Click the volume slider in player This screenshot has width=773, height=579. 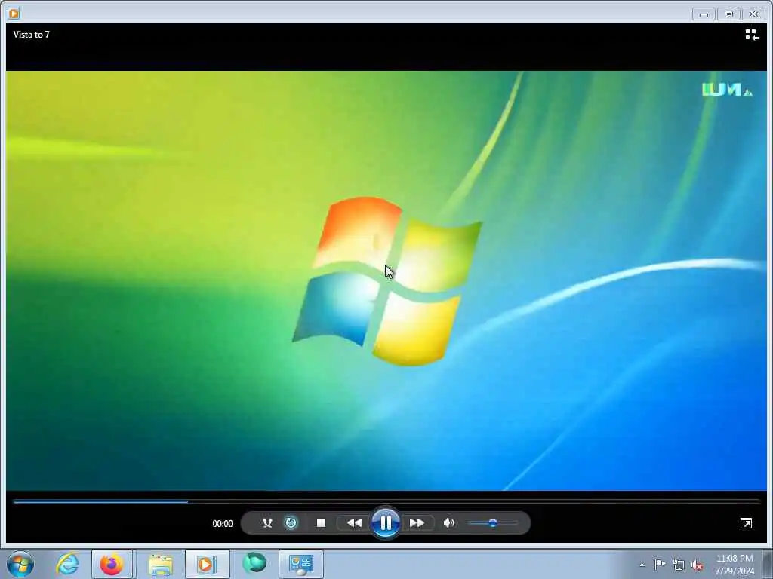[492, 523]
